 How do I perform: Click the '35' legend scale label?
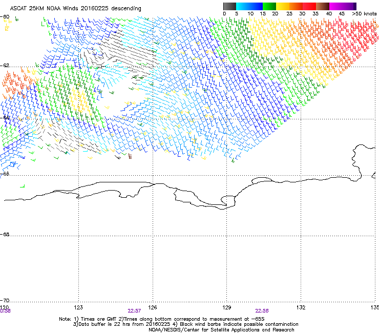point(315,14)
